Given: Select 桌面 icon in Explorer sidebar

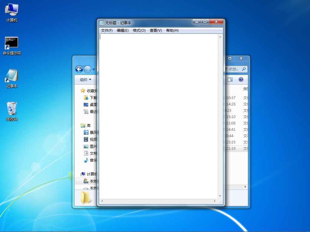Looking at the screenshot, I should pos(86,105).
